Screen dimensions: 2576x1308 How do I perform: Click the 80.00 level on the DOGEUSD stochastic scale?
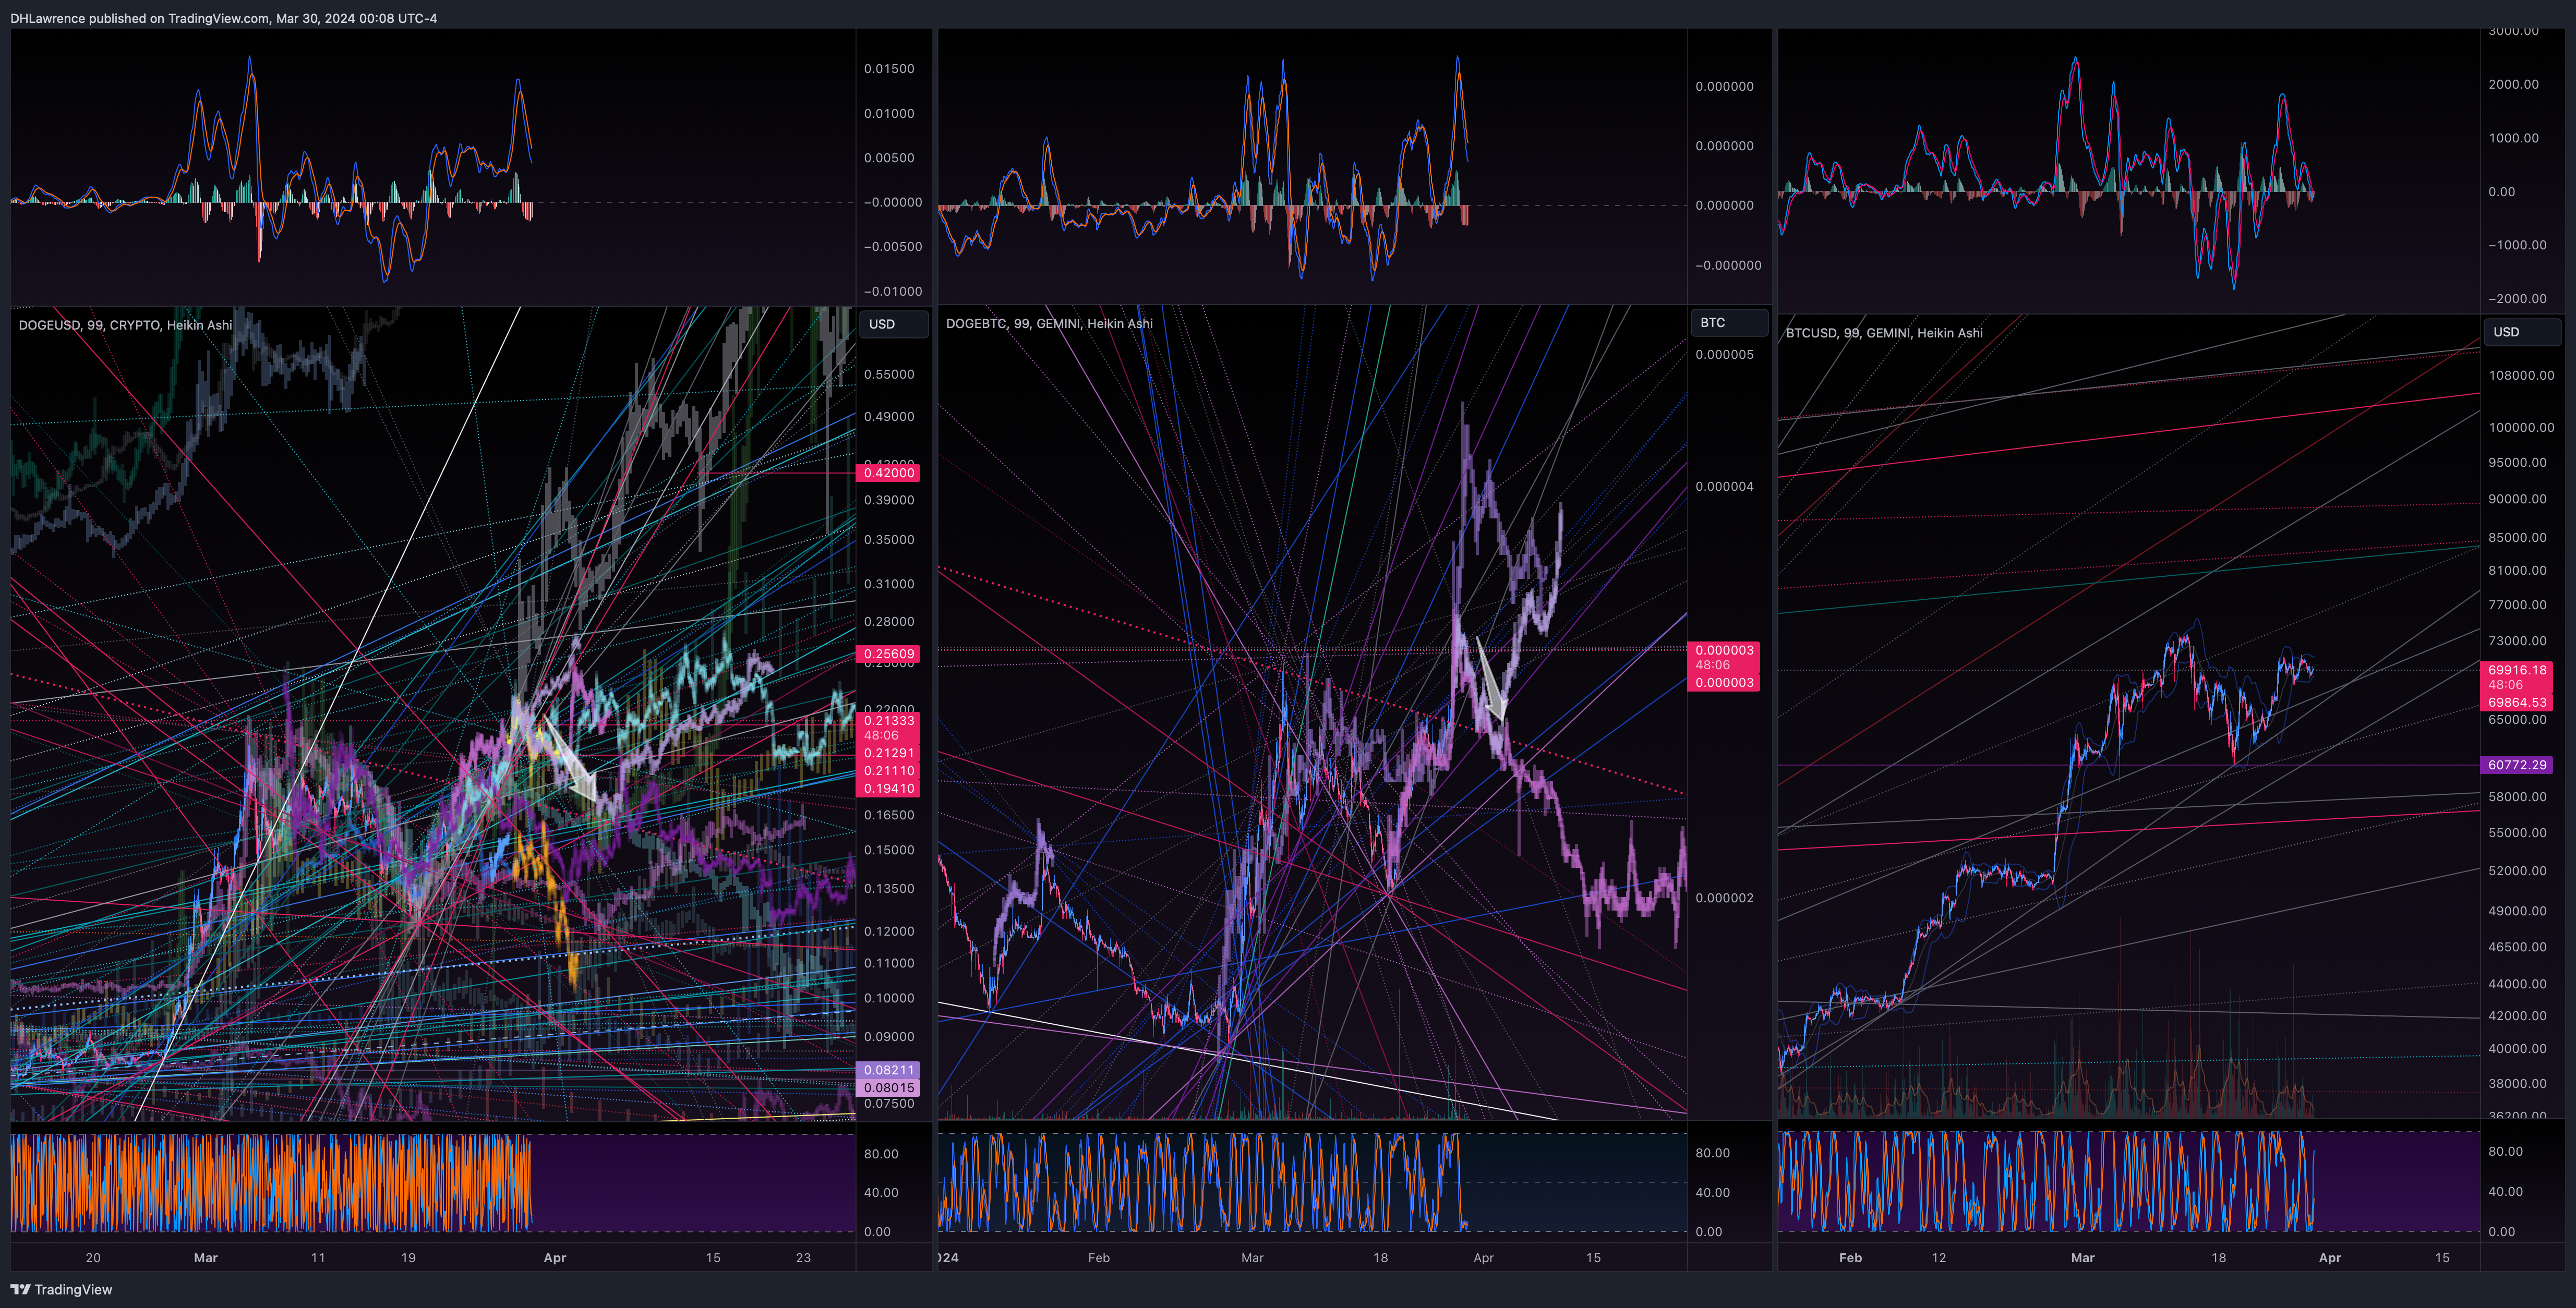881,1154
